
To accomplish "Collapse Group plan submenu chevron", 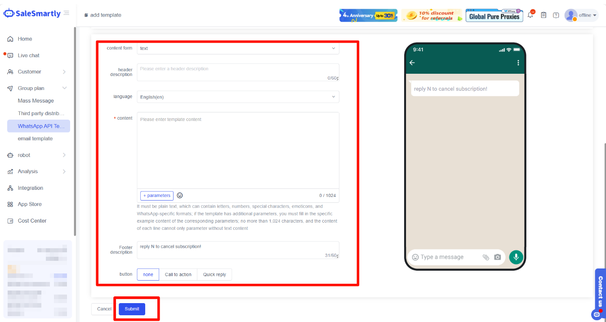I will (64, 88).
